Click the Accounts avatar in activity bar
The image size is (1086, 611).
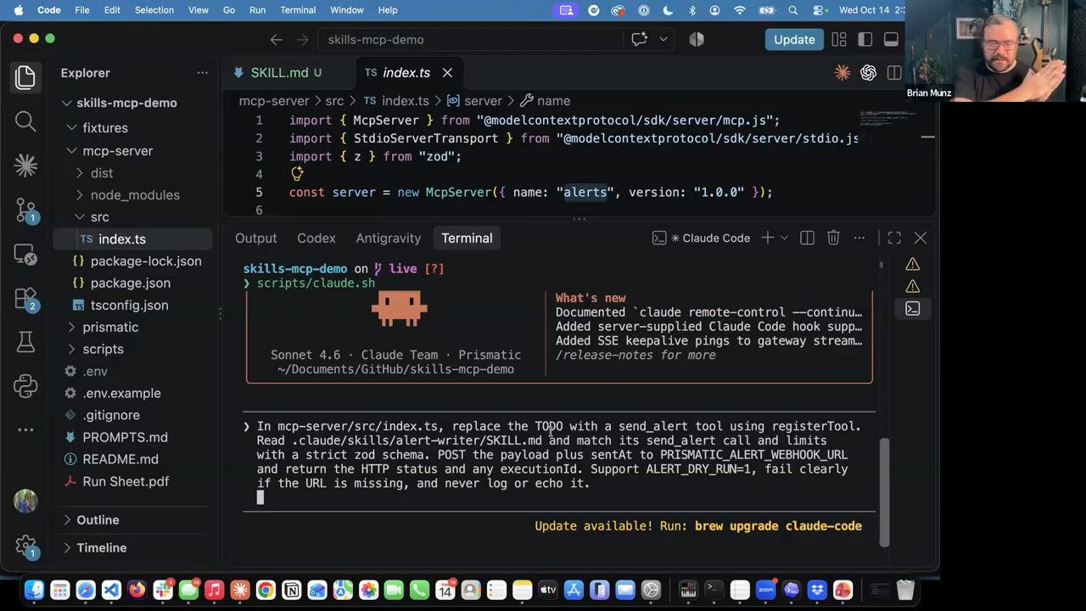coord(25,502)
